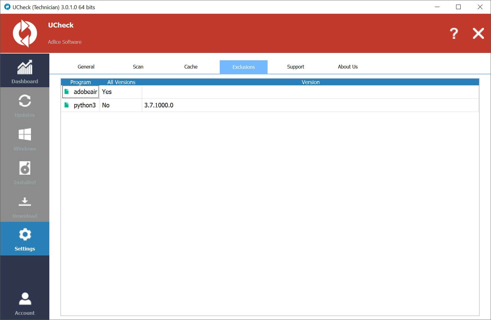Go to the Updates sidebar icon
Screen dimensions: 491x320
(x=25, y=105)
